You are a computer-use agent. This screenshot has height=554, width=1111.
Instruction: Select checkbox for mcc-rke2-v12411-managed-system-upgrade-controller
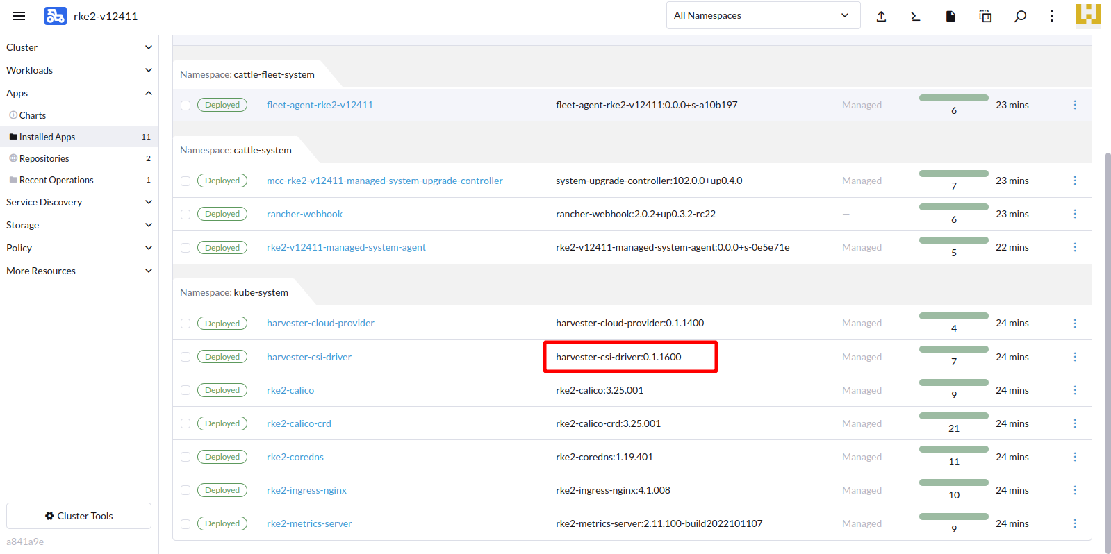point(186,181)
